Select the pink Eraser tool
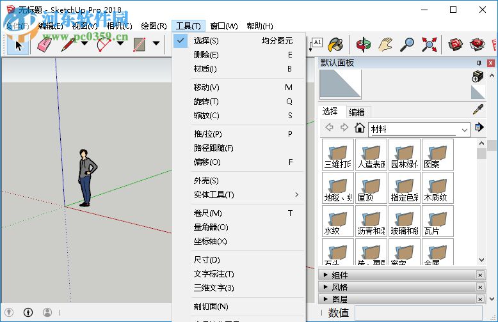This screenshot has height=322, width=498. pos(44,45)
